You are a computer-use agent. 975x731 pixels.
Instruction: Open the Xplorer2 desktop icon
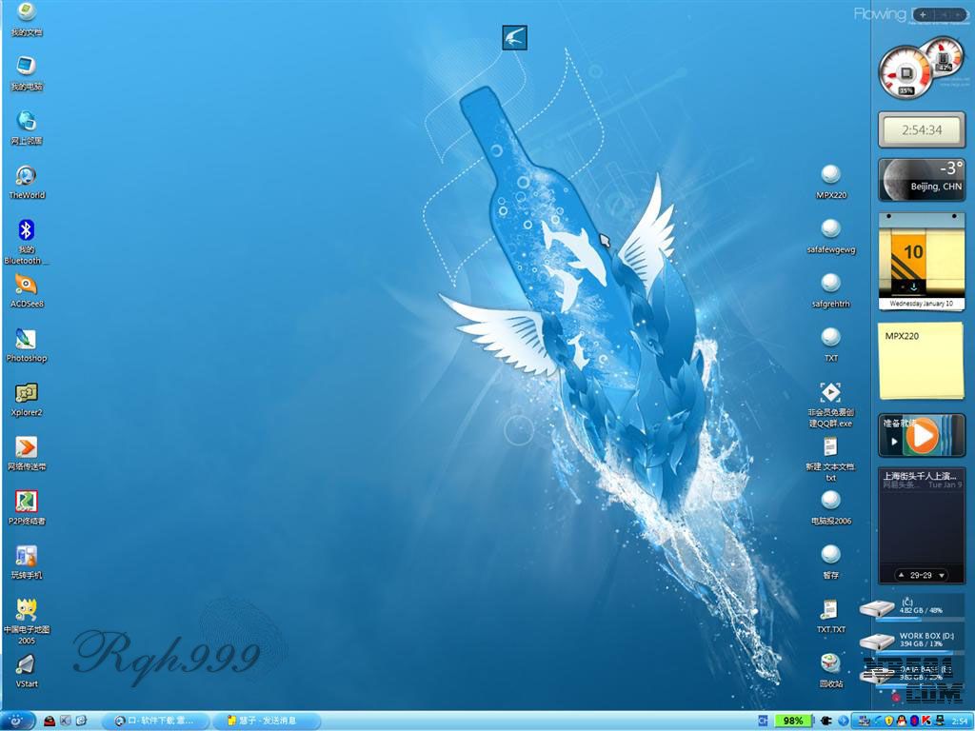tap(26, 394)
